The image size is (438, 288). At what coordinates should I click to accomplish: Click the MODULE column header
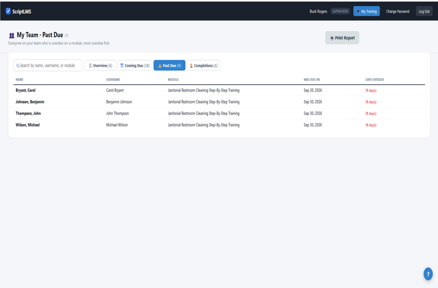[173, 79]
